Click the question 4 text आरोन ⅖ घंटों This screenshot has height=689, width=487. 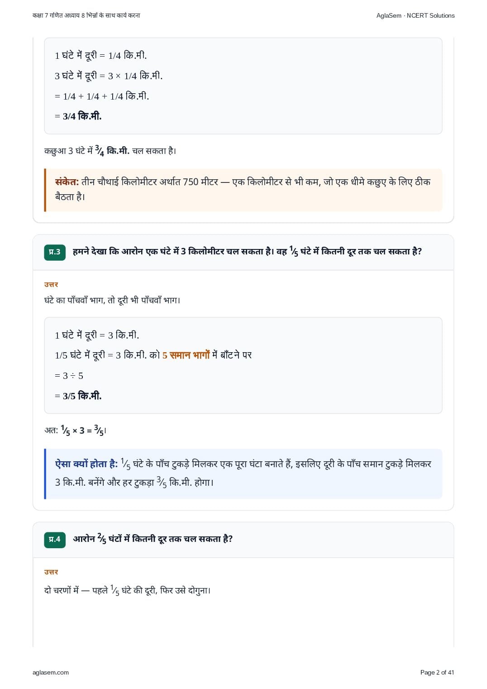tap(153, 539)
